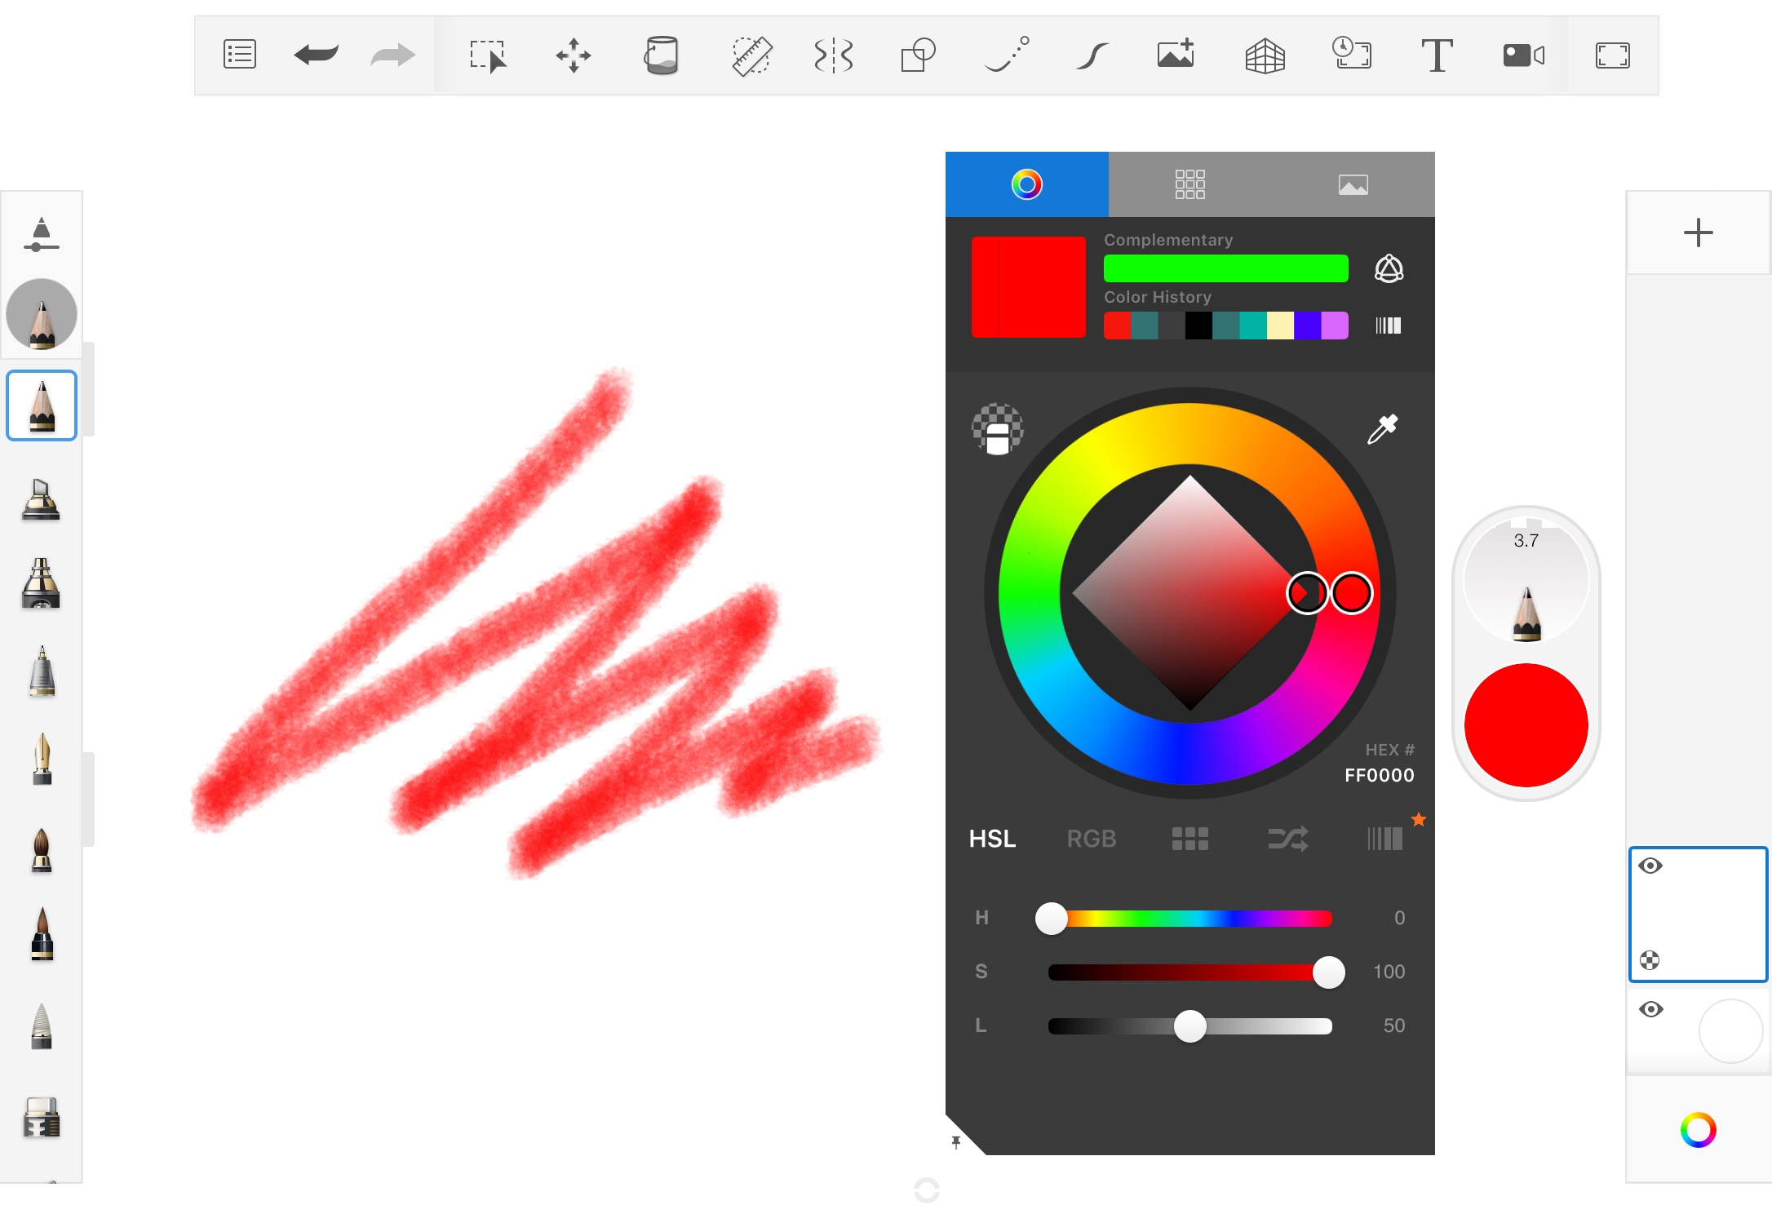This screenshot has width=1772, height=1227.
Task: Select the Flood Fill bucket tool
Action: pos(661,55)
